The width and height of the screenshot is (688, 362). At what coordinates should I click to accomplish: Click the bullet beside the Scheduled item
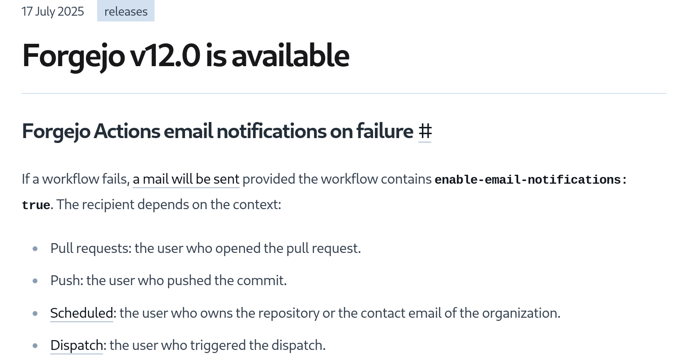pyautogui.click(x=35, y=314)
